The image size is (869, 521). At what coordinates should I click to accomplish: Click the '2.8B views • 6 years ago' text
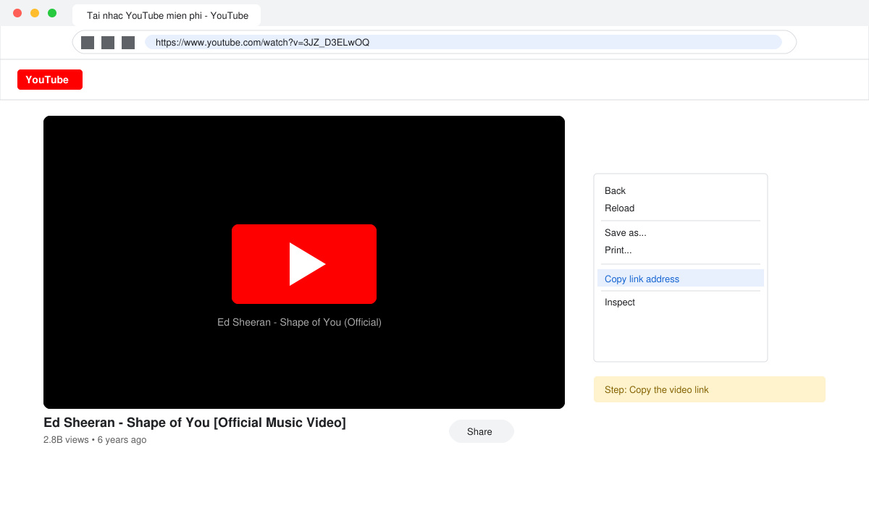click(x=95, y=440)
